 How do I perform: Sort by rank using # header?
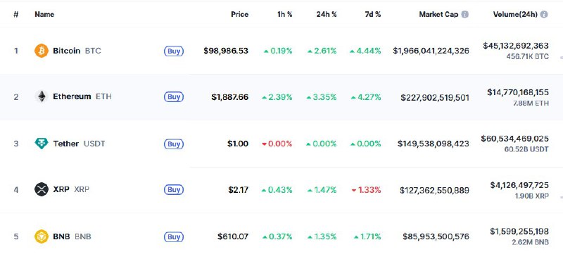[15, 14]
